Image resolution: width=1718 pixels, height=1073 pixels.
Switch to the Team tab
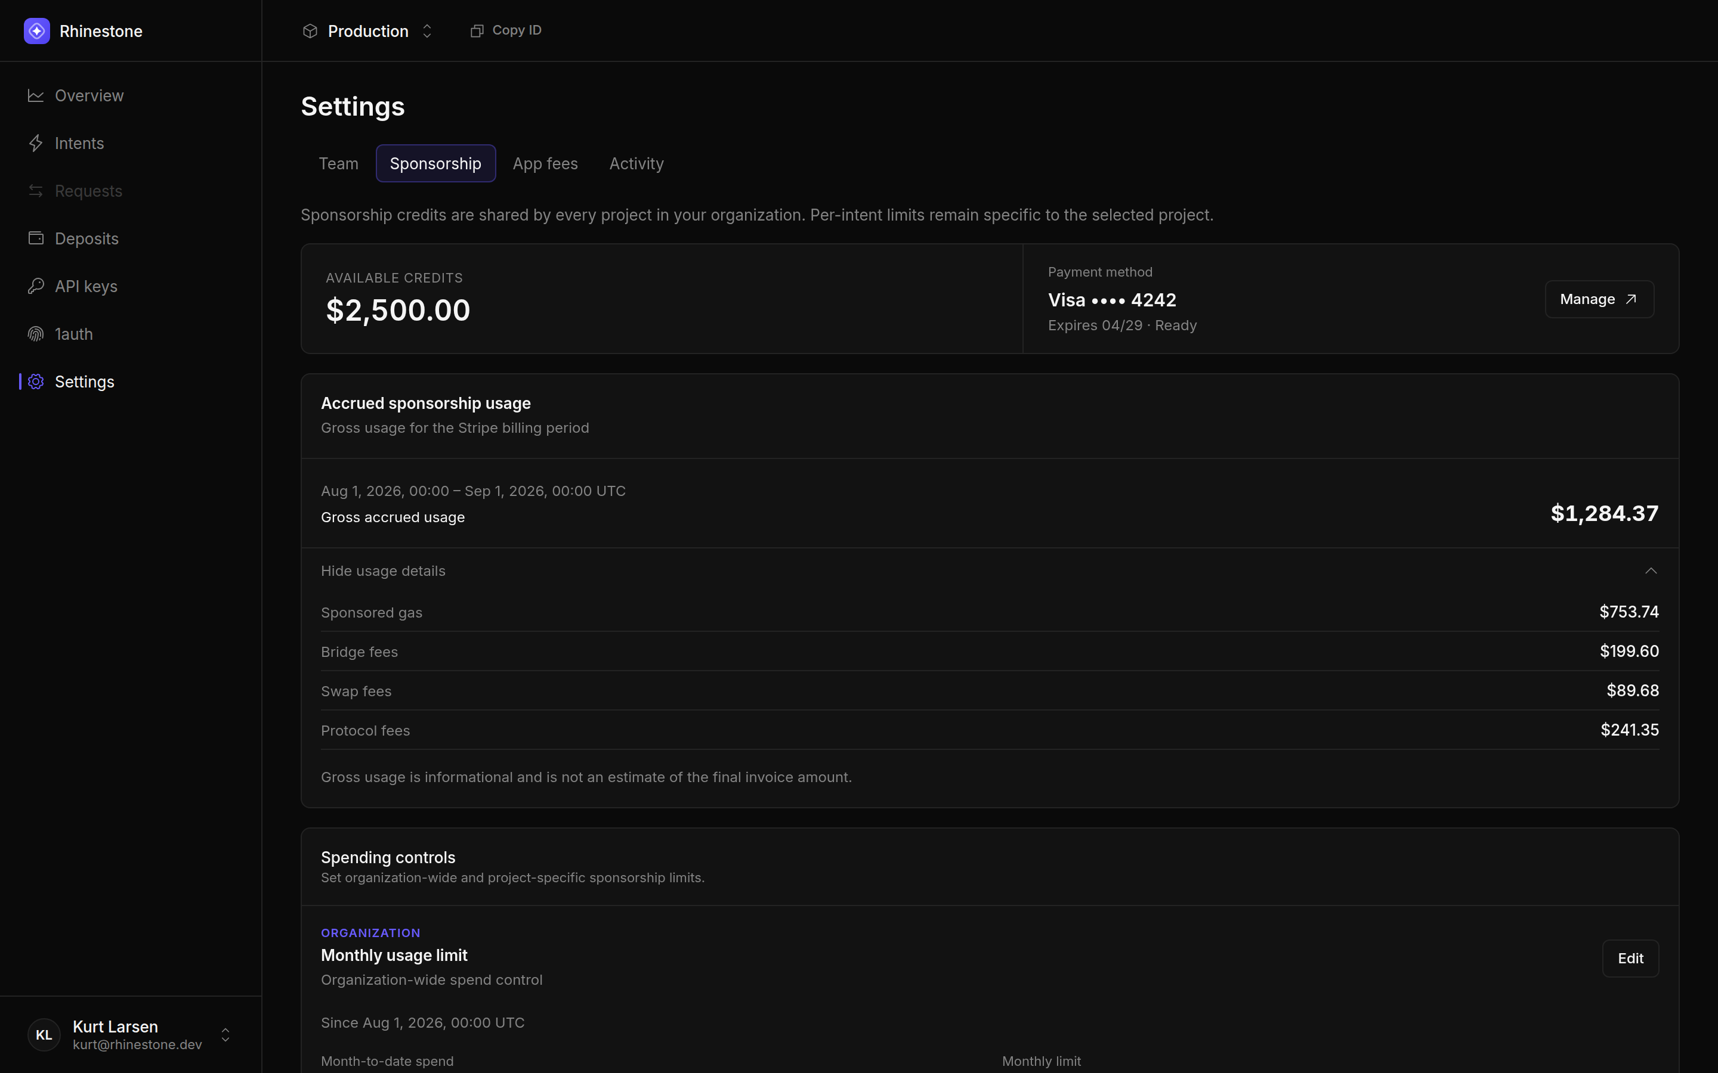[339, 163]
